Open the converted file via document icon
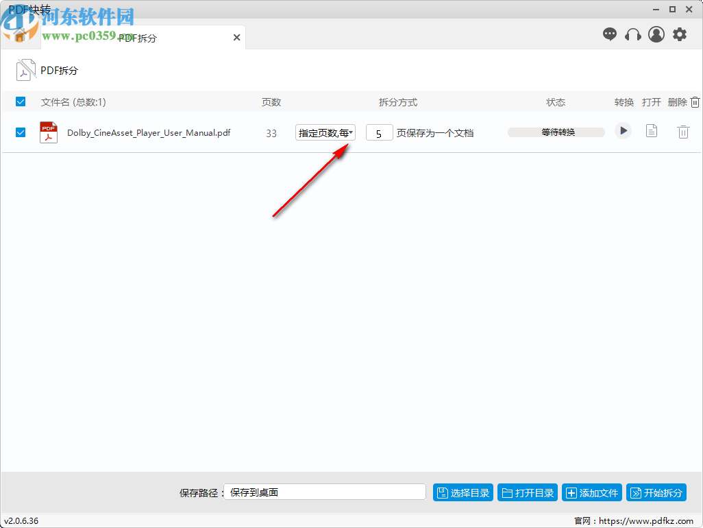This screenshot has height=528, width=703. pos(650,132)
